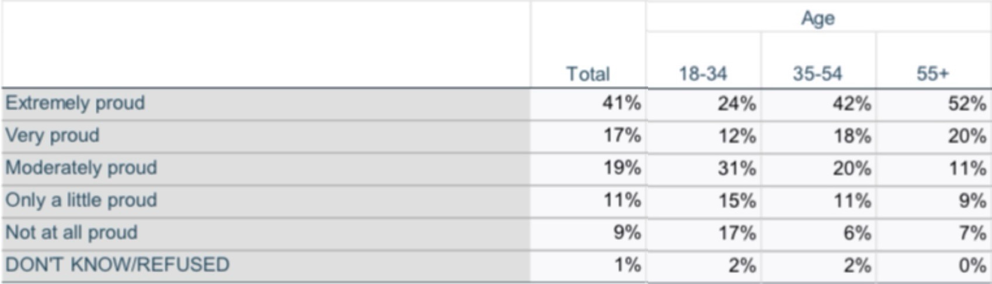Select the 'Total' column header
992x284 pixels.
pyautogui.click(x=588, y=74)
